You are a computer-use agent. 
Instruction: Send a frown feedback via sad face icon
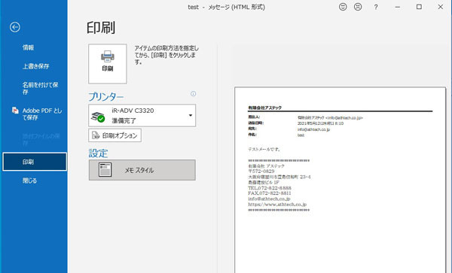pos(358,7)
